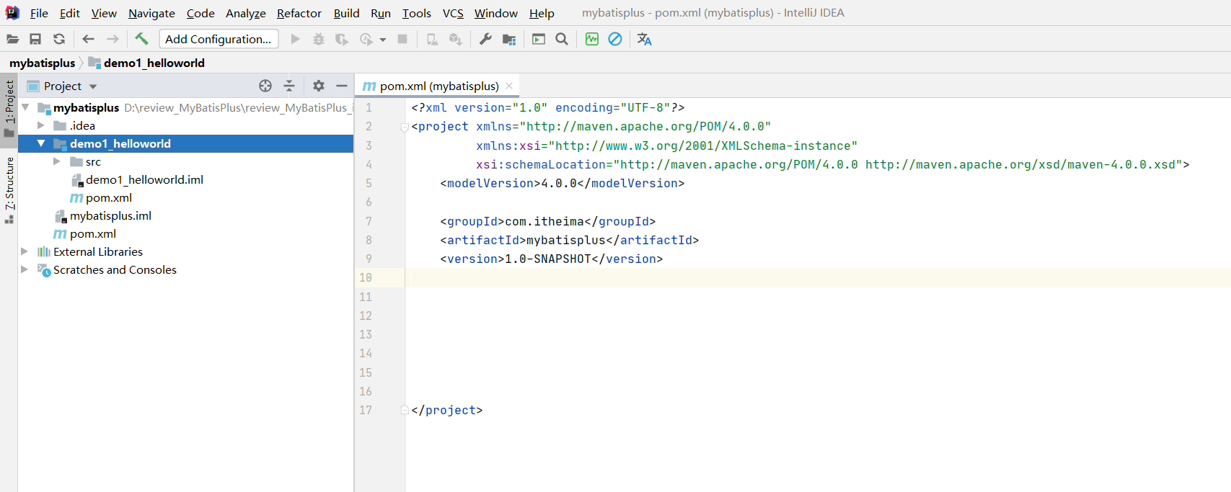
Task: Select mybatisplus.iml in the tree
Action: 110,215
